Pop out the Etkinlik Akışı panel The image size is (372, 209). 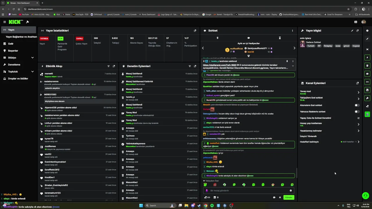(114, 66)
